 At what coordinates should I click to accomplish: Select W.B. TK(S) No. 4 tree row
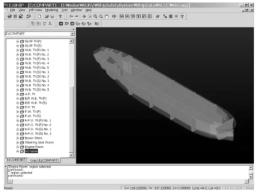coord(37,85)
